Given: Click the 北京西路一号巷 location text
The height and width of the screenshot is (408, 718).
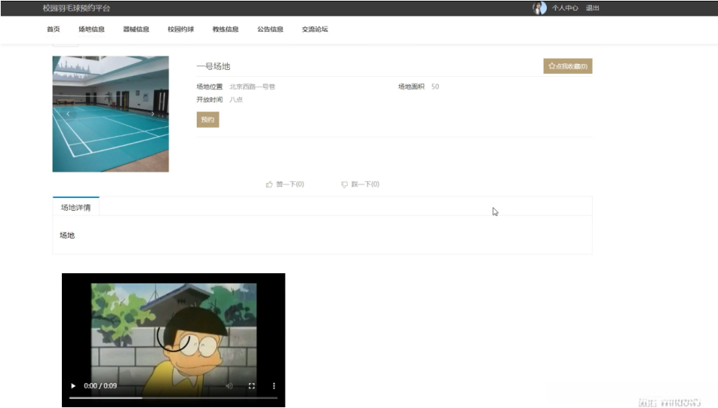Looking at the screenshot, I should click(x=253, y=87).
